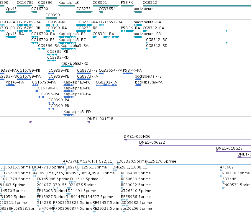The width and height of the screenshot is (251, 213).
Task: Click the CG33654 gene label
Action: point(107,9)
